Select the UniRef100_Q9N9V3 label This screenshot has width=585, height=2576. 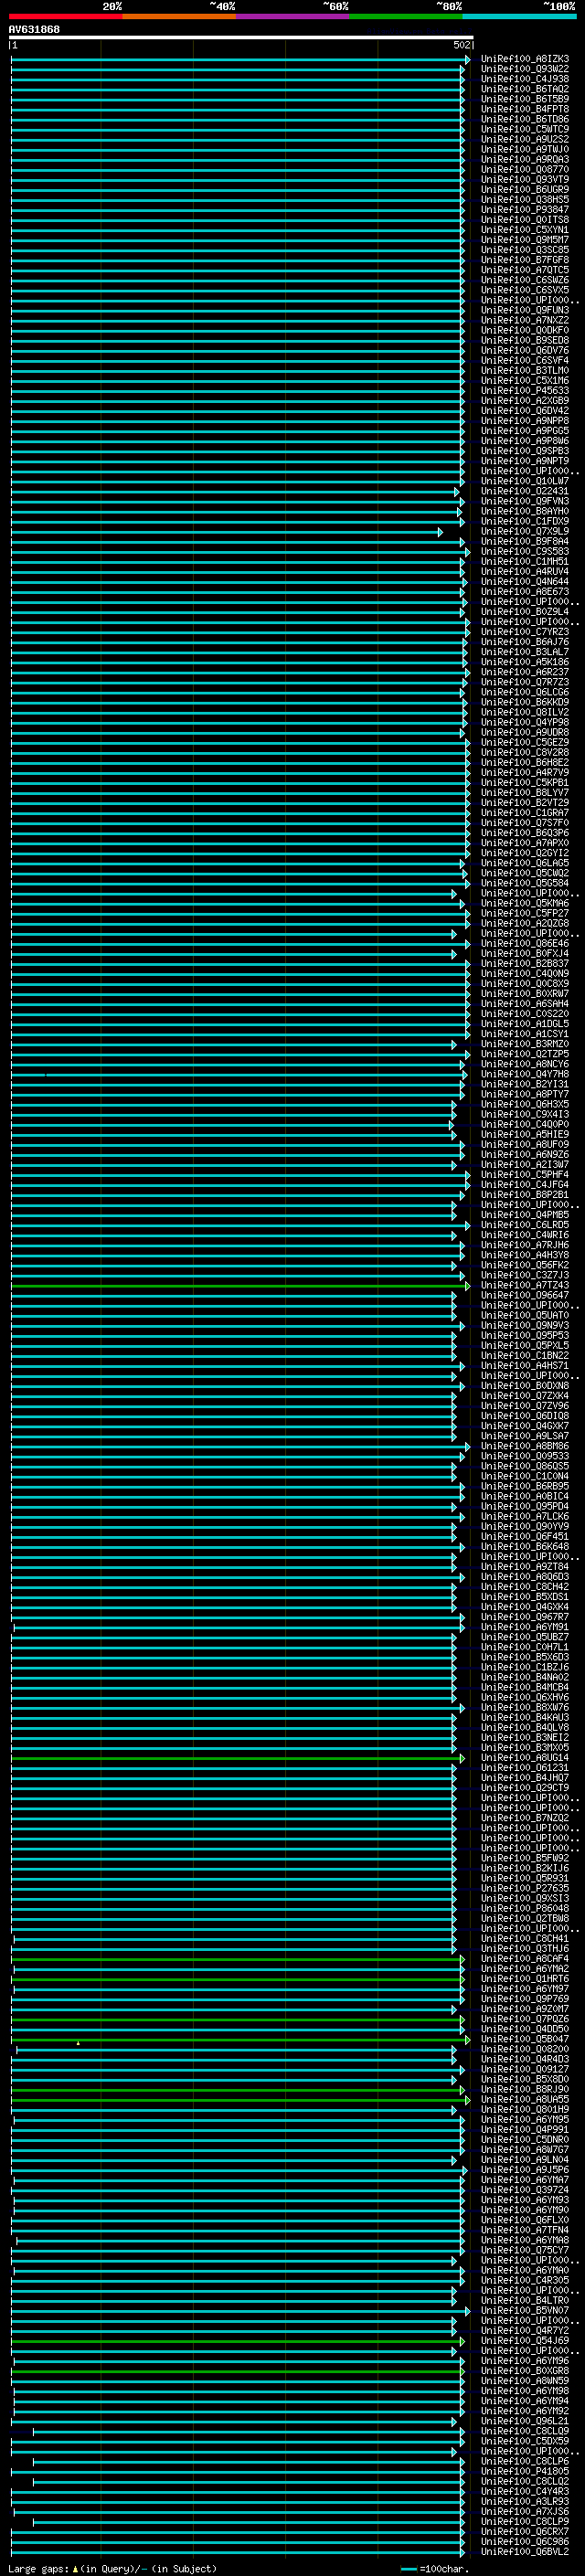pos(524,1326)
